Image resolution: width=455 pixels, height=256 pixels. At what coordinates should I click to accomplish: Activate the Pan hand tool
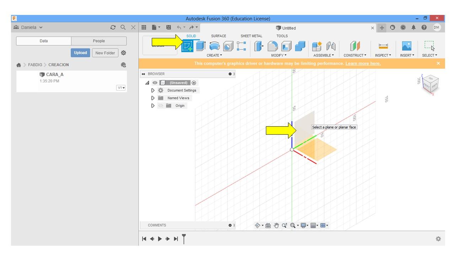(276, 225)
